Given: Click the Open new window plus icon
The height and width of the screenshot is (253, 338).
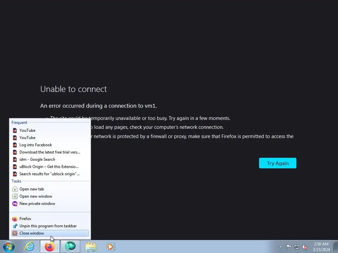Looking at the screenshot, I should (x=15, y=196).
